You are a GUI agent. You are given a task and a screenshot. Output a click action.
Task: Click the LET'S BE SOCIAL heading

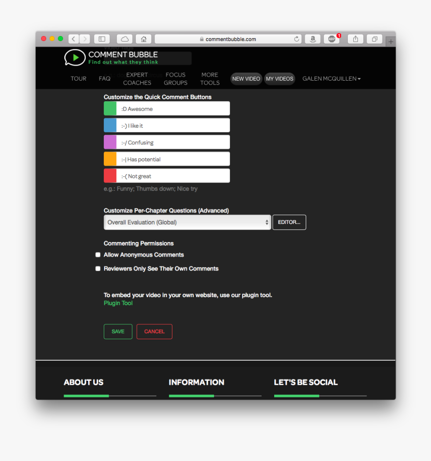306,382
